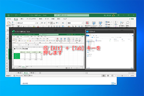Open the ページ レイアウト tab
Image resolution: width=144 pixels, height=96 pixels.
point(31,19)
